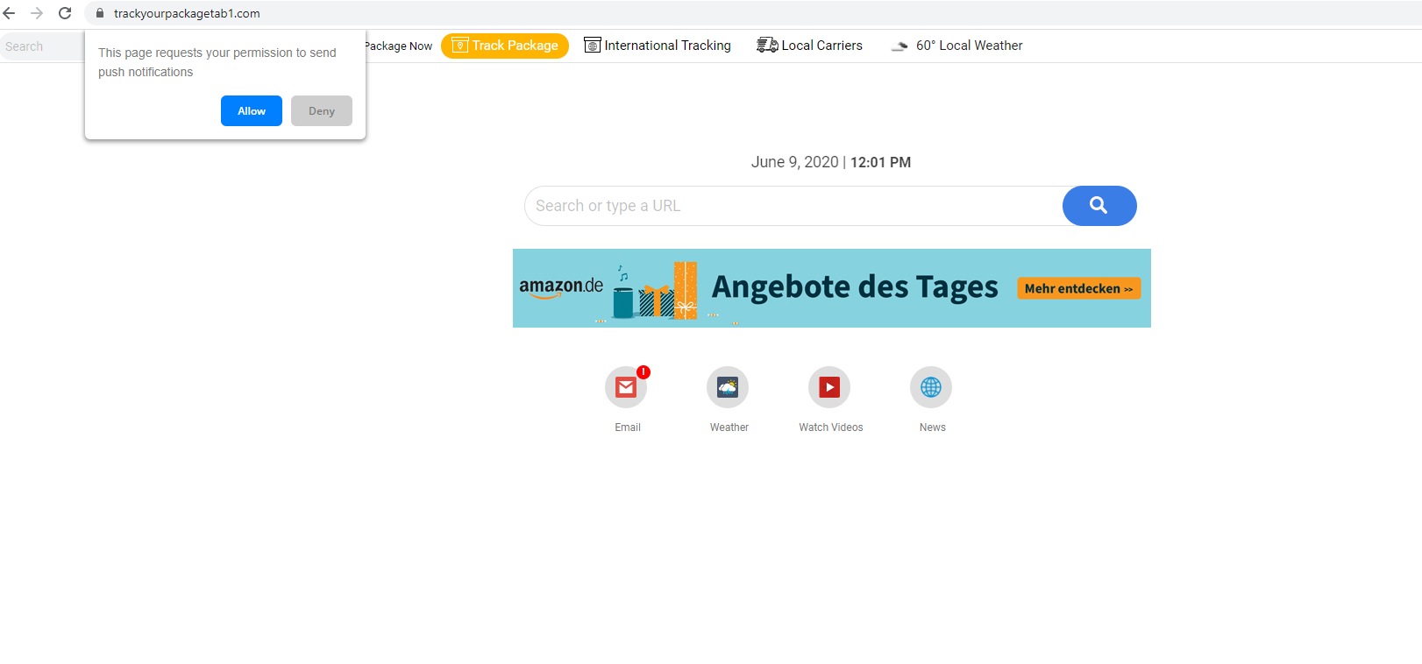Click the padlock icon in address bar
Image resolution: width=1422 pixels, height=664 pixels.
point(100,13)
